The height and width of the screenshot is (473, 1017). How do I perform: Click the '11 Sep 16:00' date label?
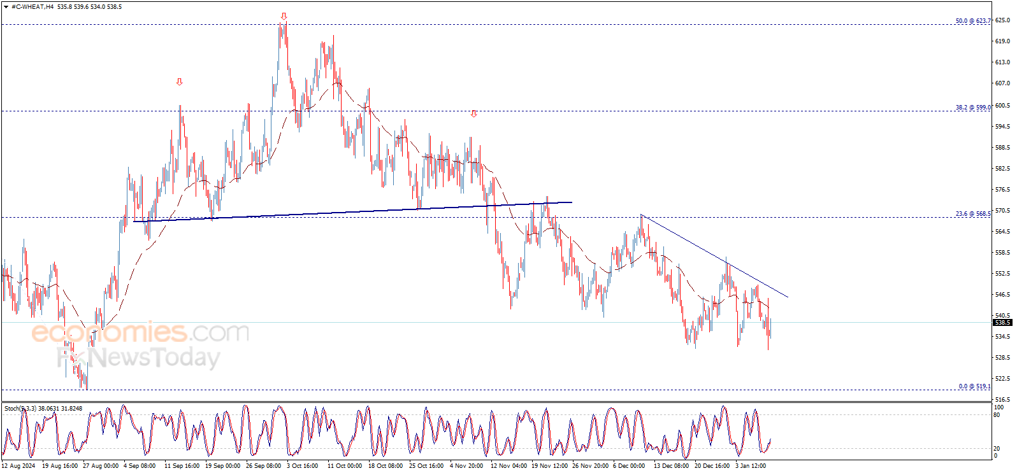(182, 466)
